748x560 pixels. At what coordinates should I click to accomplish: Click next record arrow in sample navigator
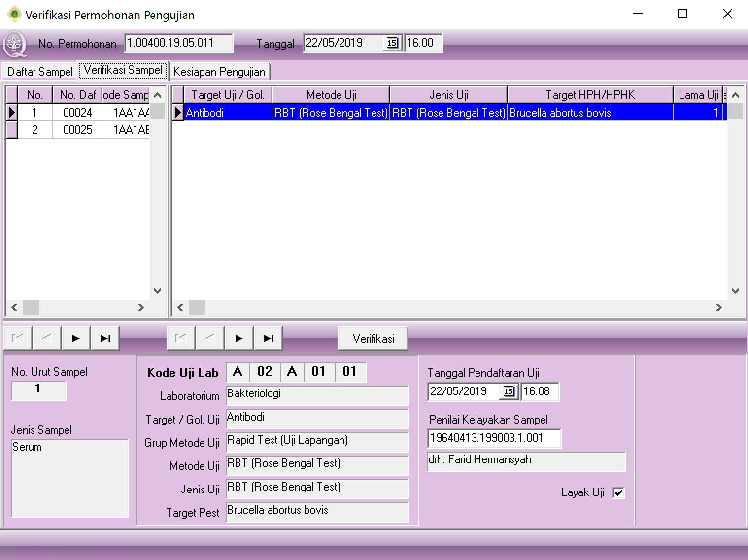pyautogui.click(x=76, y=339)
